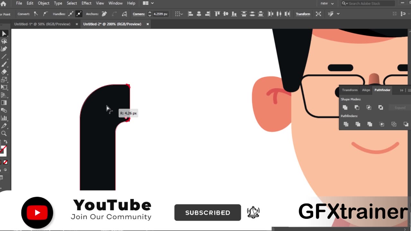Click Vertical Distribute Center icon
This screenshot has height=231, width=411.
[x=252, y=14]
